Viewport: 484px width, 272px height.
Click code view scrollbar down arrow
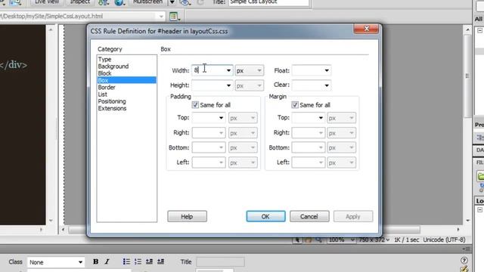[x=51, y=221]
